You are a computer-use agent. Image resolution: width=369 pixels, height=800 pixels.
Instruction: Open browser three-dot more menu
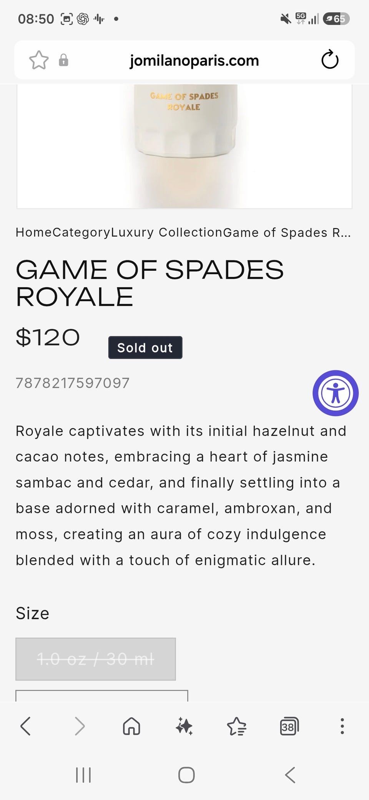coord(342,726)
